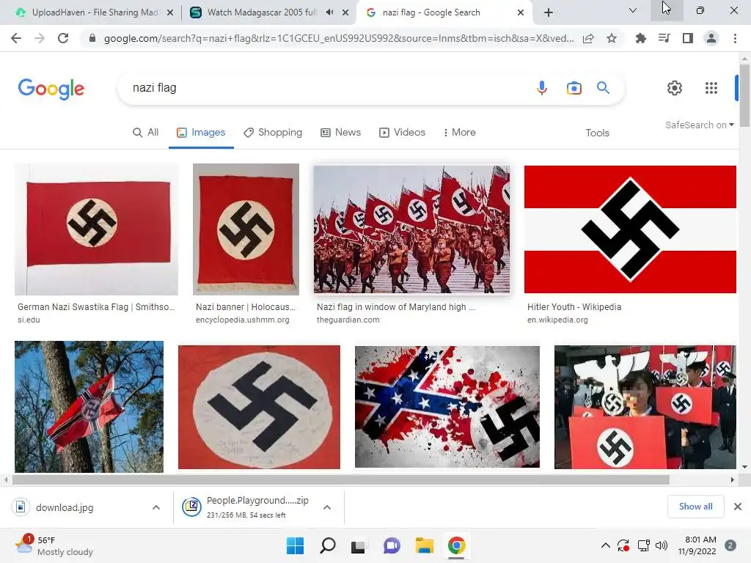Switch to the News tab
This screenshot has height=563, width=751.
[340, 133]
